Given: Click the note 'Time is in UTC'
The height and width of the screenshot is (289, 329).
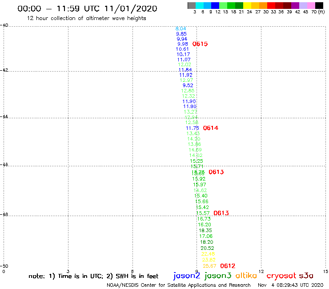Looking at the screenshot, I should (80, 276).
